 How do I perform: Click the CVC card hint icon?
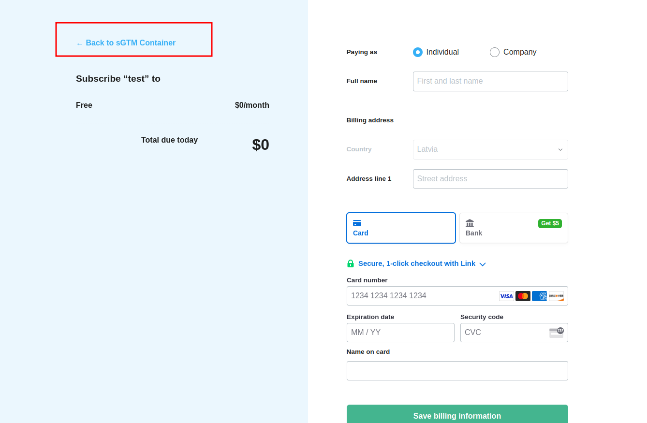556,332
